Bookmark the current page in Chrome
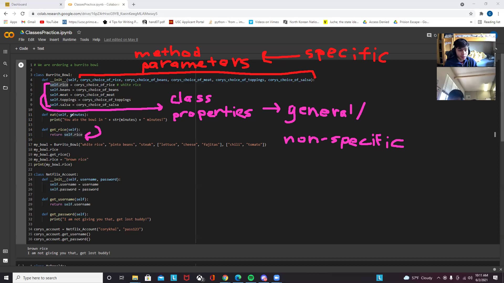The height and width of the screenshot is (283, 504). coord(471,14)
